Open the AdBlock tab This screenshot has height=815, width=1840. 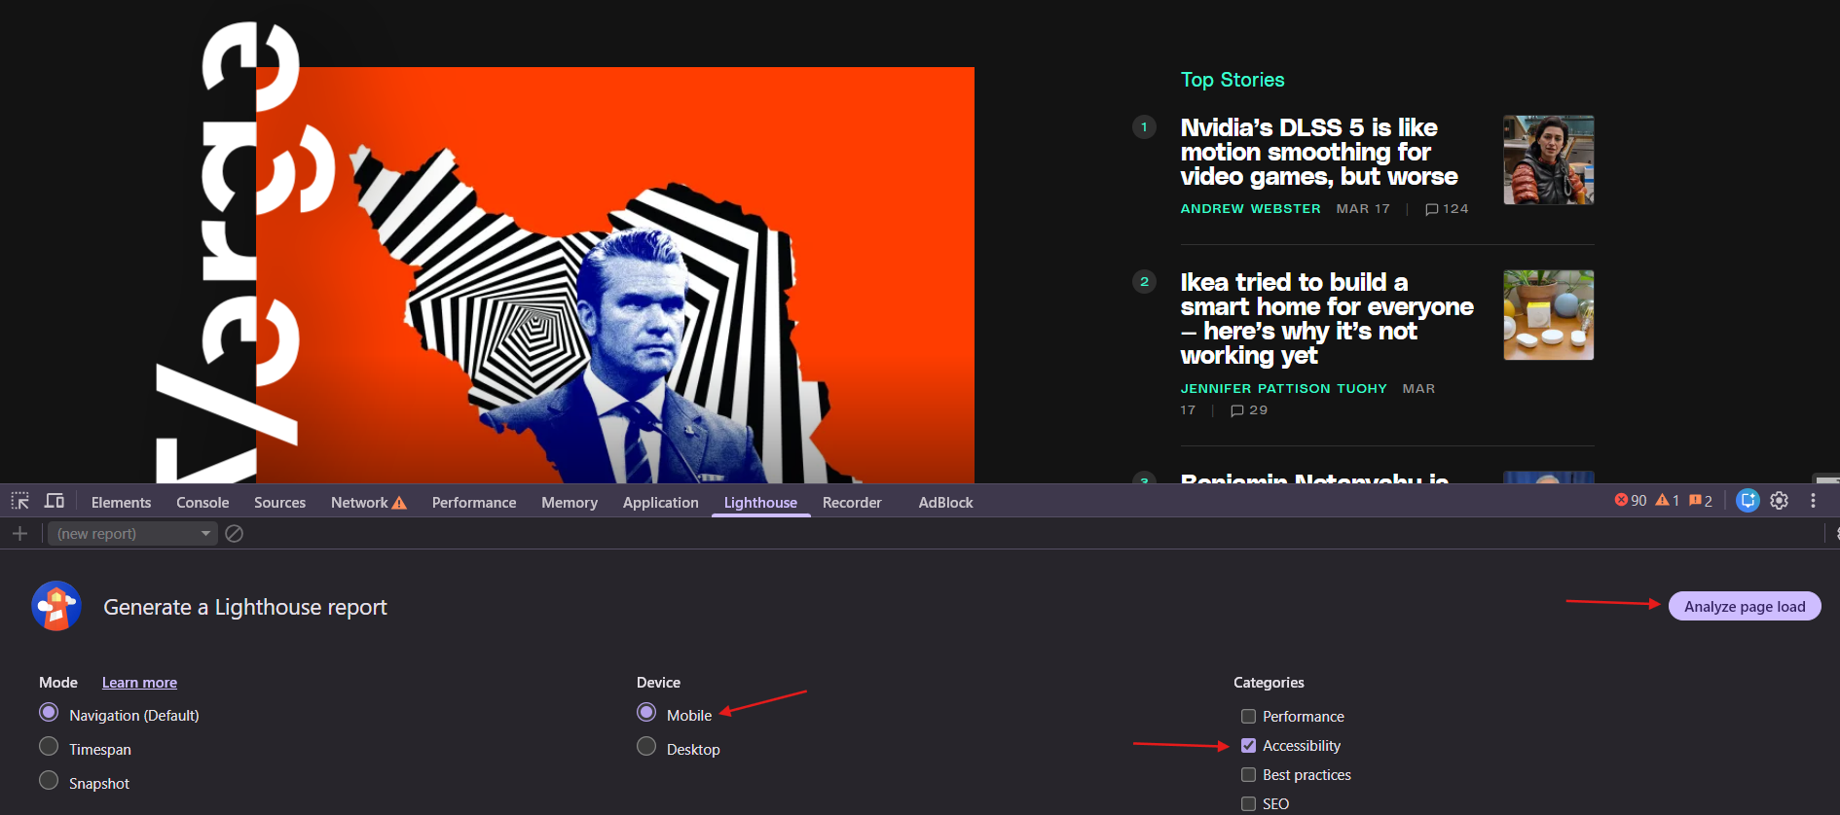pyautogui.click(x=945, y=503)
